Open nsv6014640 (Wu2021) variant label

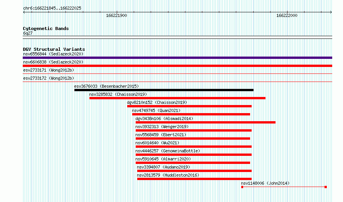157,143
